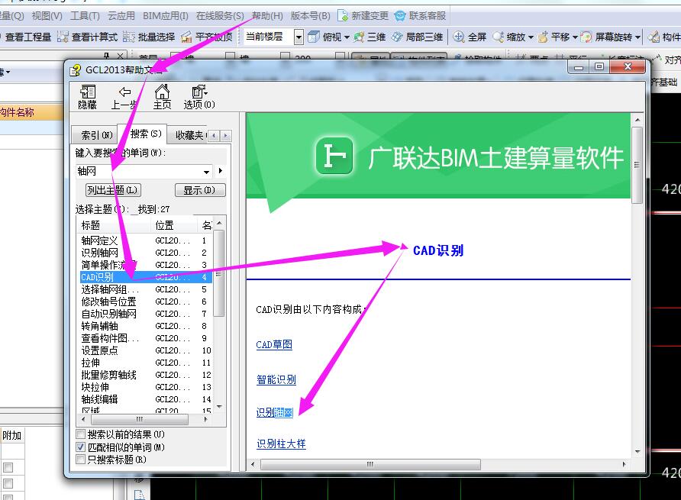Click the 批量选择 toolbar icon
Viewport: 681px width, 500px height.
129,37
